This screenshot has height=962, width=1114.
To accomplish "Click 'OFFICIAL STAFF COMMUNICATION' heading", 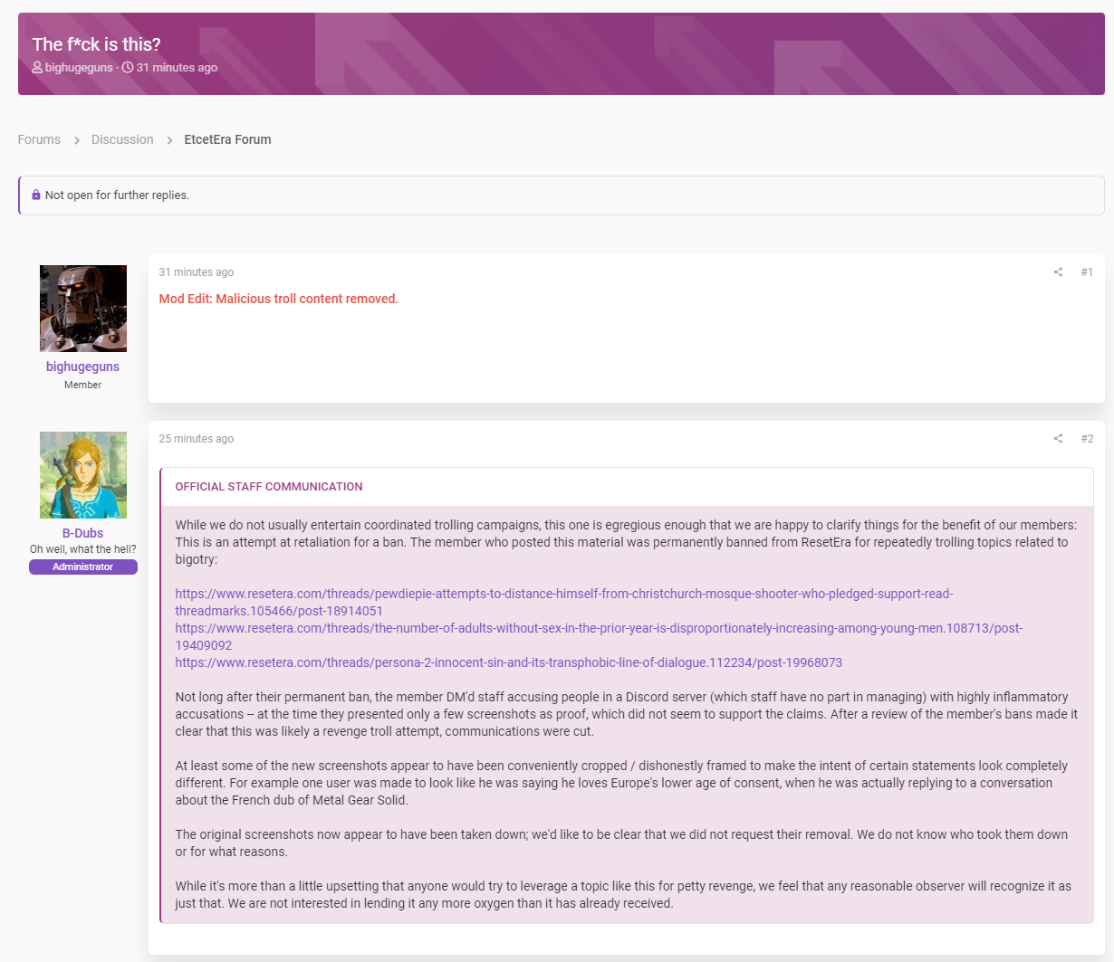I will 269,487.
